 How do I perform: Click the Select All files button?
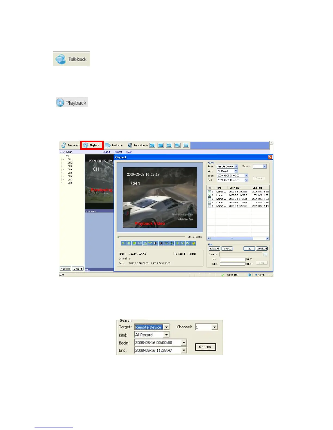[214, 249]
